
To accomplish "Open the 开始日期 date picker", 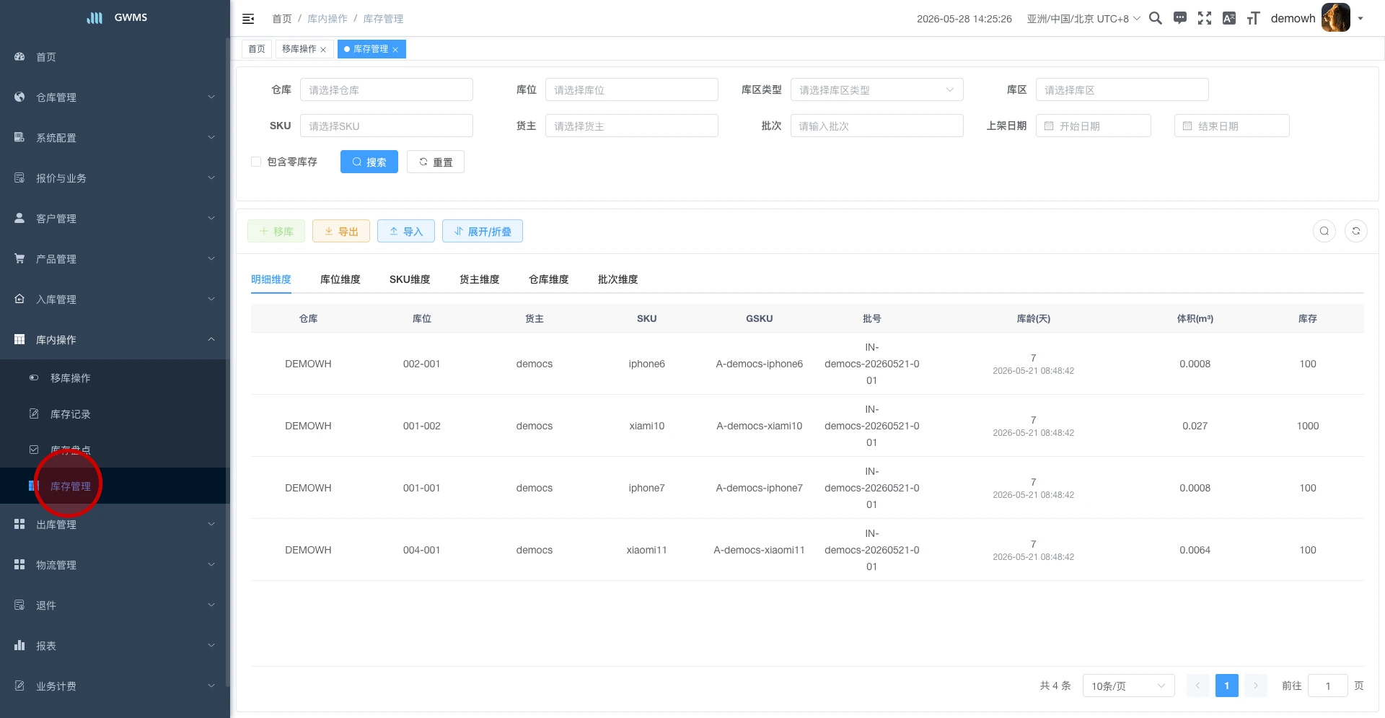I will 1094,126.
